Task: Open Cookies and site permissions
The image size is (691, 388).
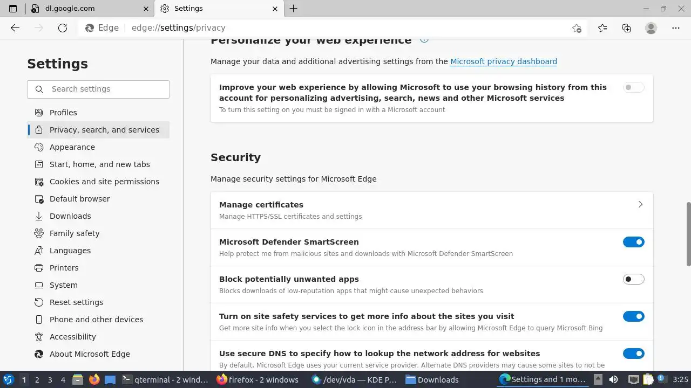Action: pyautogui.click(x=104, y=182)
